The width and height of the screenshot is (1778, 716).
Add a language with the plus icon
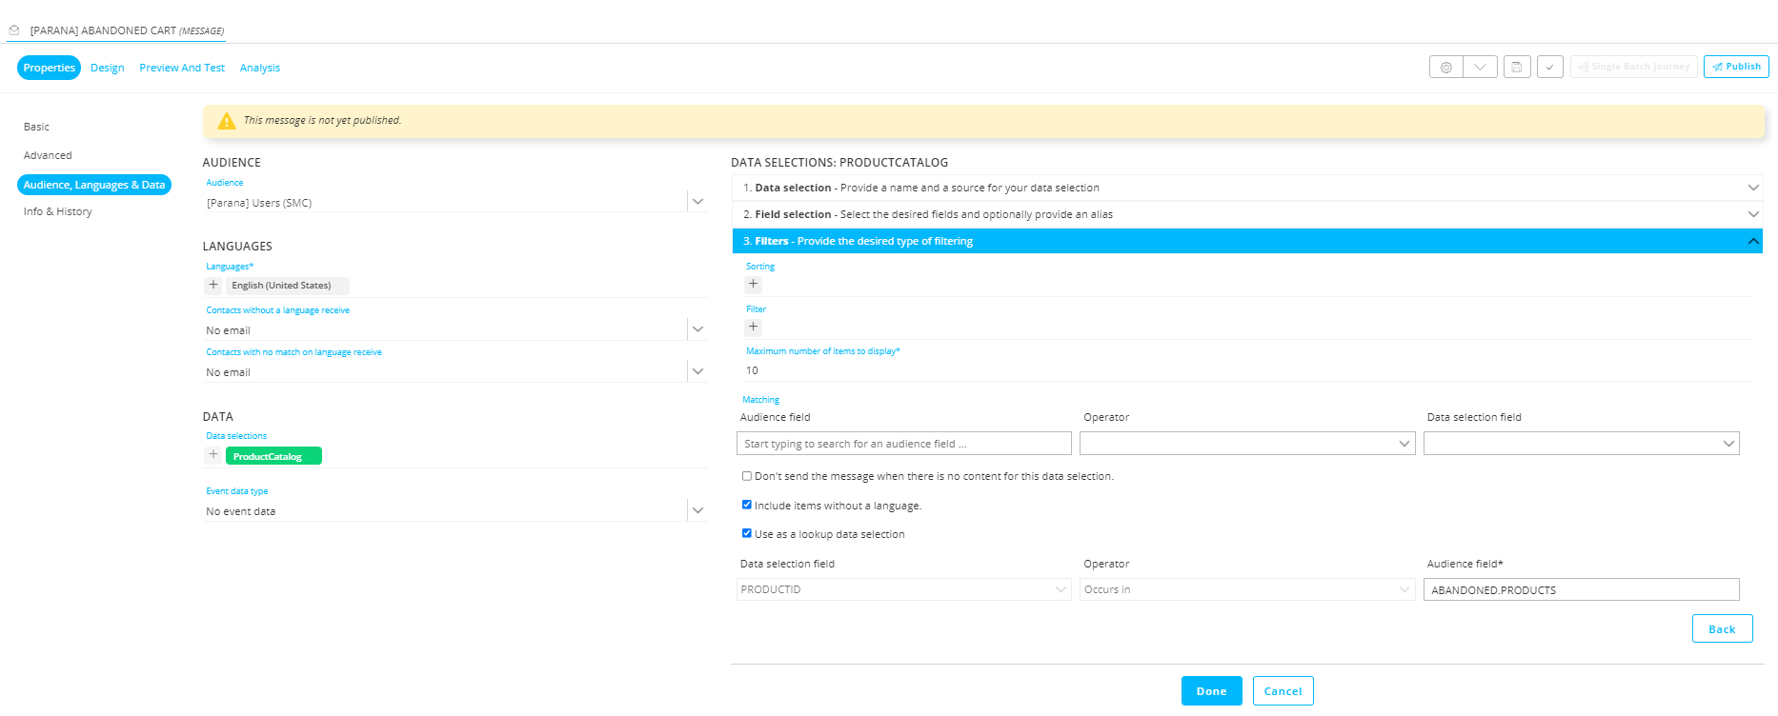[213, 286]
